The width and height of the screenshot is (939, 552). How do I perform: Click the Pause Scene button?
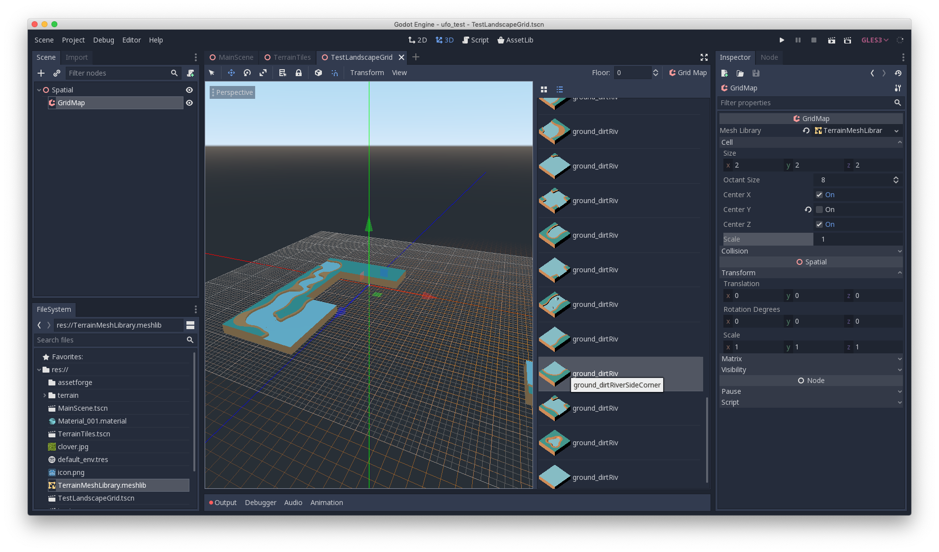pyautogui.click(x=798, y=40)
